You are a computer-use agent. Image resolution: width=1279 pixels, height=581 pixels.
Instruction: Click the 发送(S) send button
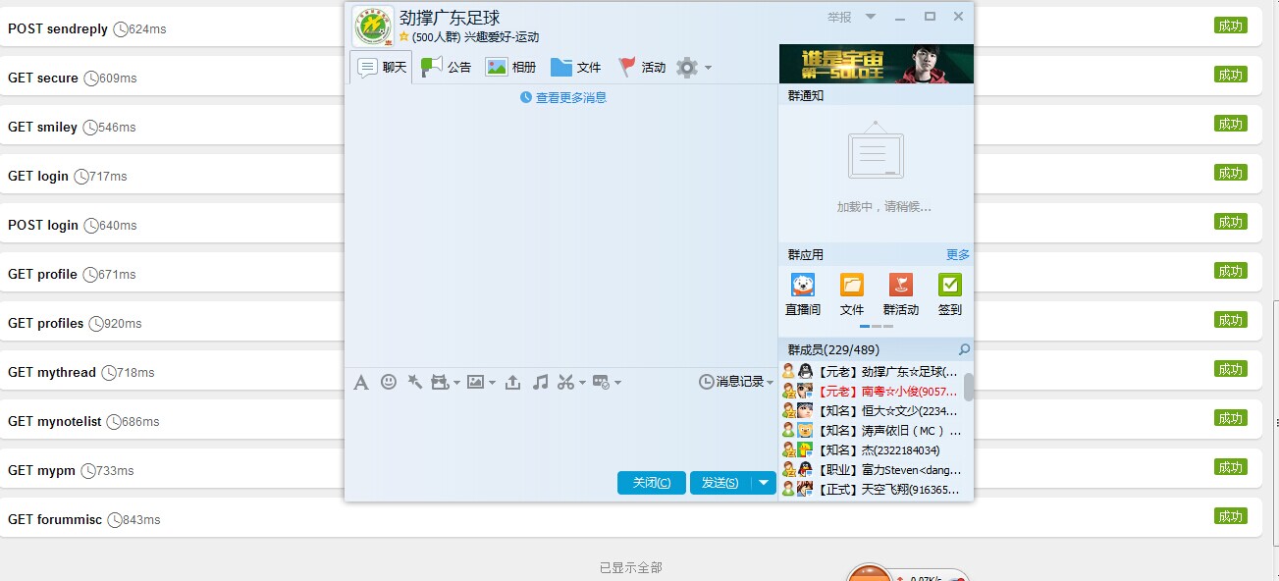point(720,483)
